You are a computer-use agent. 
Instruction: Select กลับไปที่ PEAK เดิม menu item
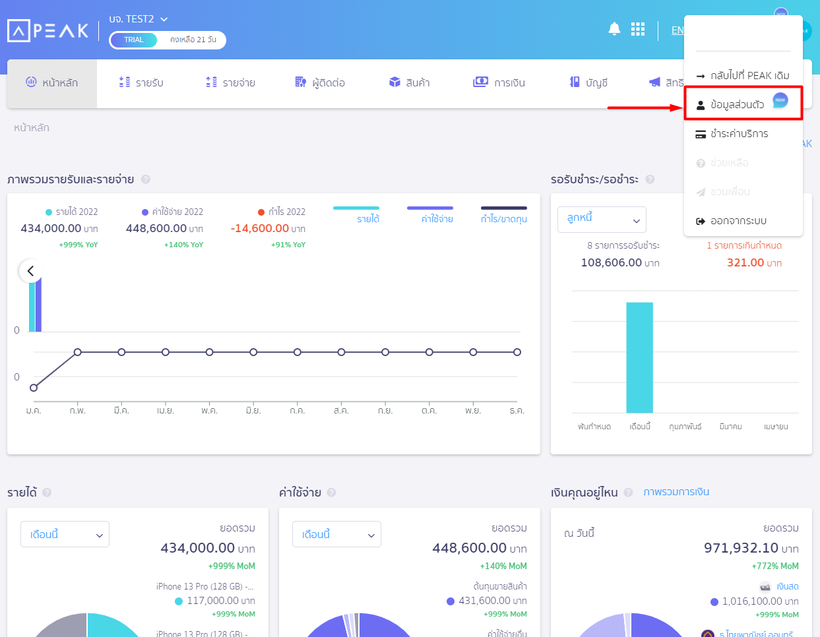743,76
